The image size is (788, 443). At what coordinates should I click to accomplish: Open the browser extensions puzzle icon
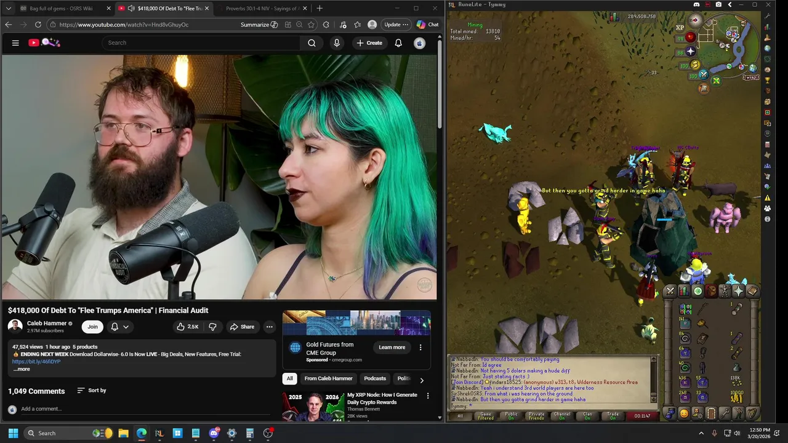pyautogui.click(x=326, y=25)
